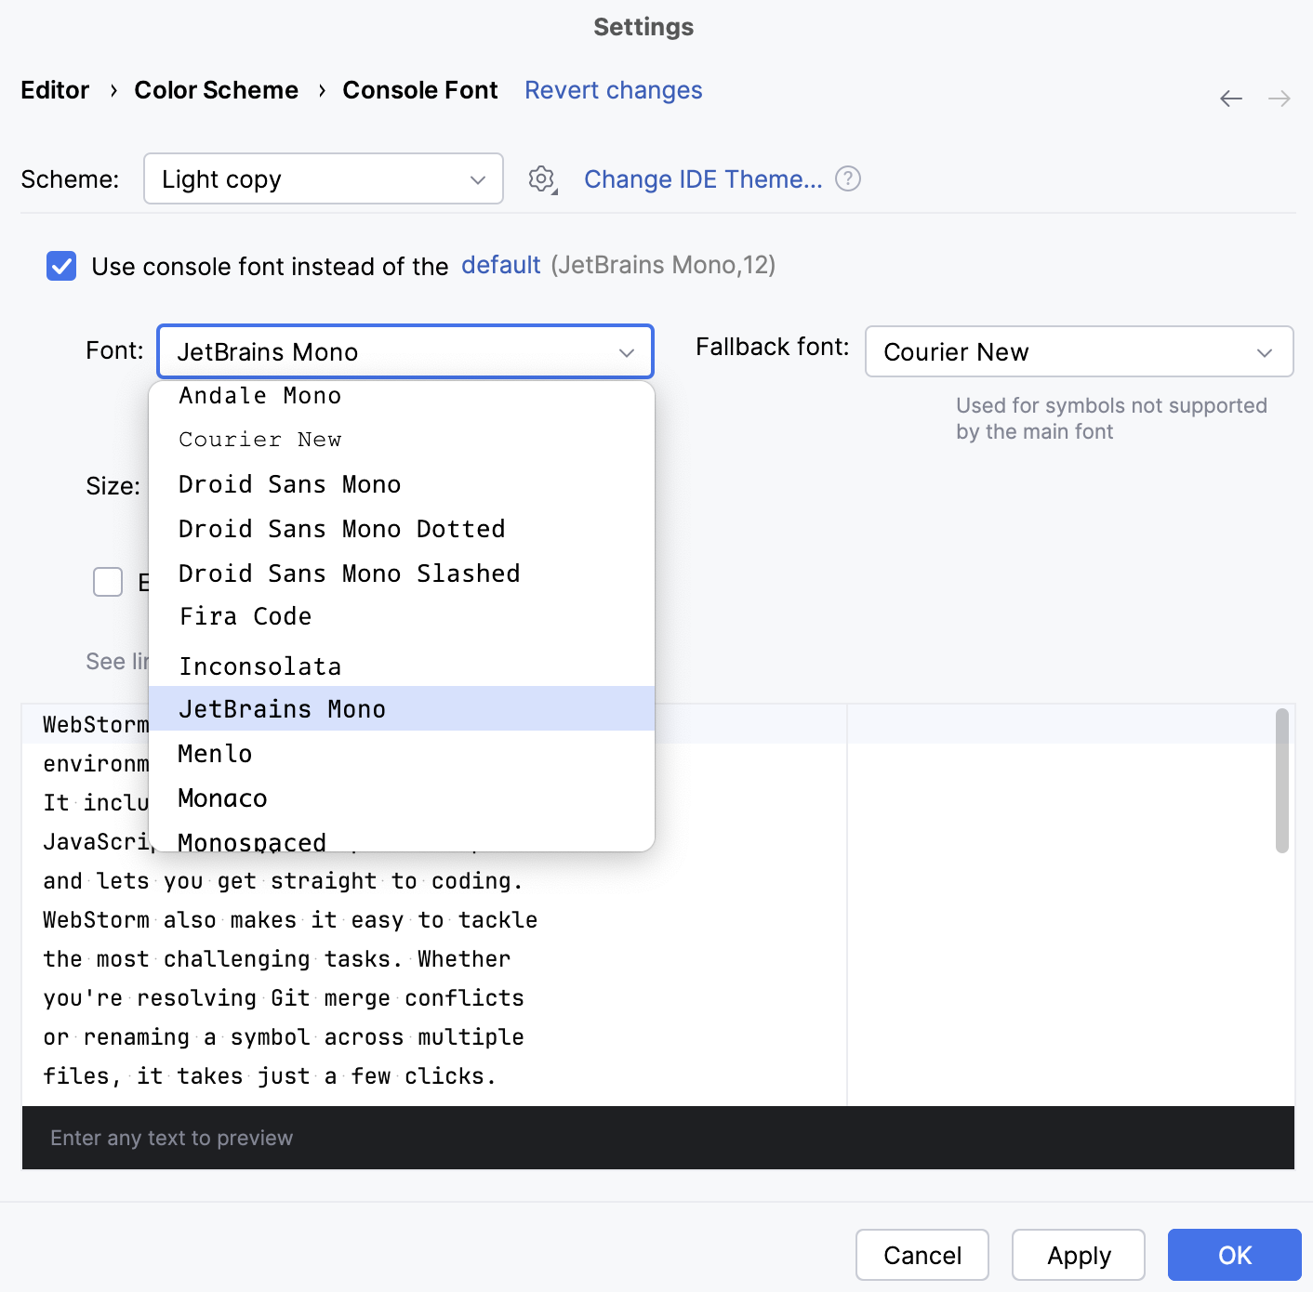Uncheck Use console font instead of default
1313x1292 pixels.
(x=60, y=266)
